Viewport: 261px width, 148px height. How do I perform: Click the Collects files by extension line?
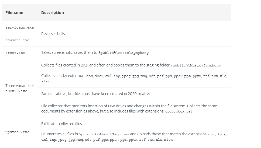[x=134, y=76]
